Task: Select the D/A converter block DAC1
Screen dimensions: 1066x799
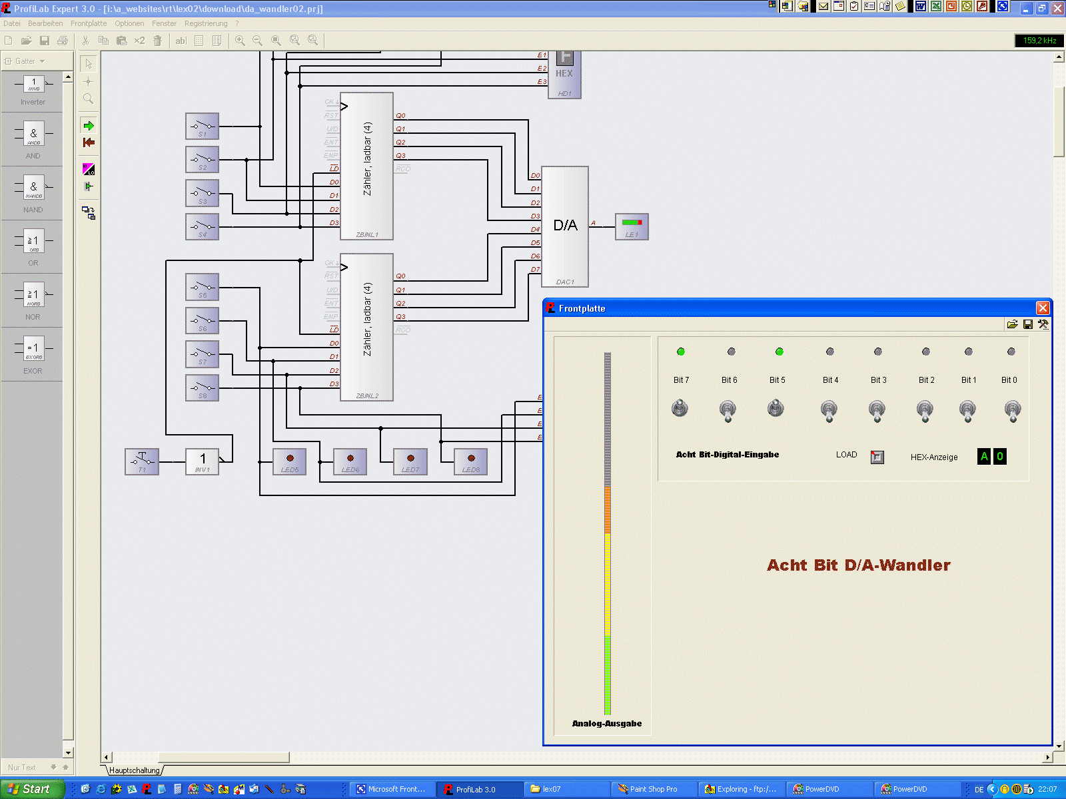Action: (565, 226)
